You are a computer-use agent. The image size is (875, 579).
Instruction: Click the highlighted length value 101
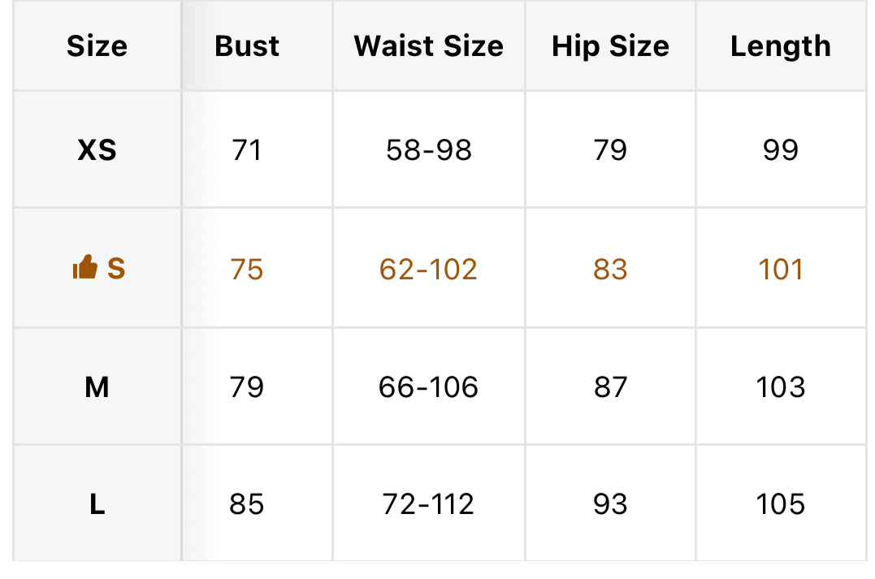tap(781, 270)
